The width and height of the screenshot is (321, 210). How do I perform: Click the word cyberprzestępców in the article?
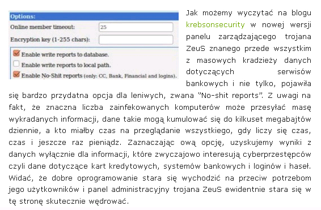tap(277, 155)
